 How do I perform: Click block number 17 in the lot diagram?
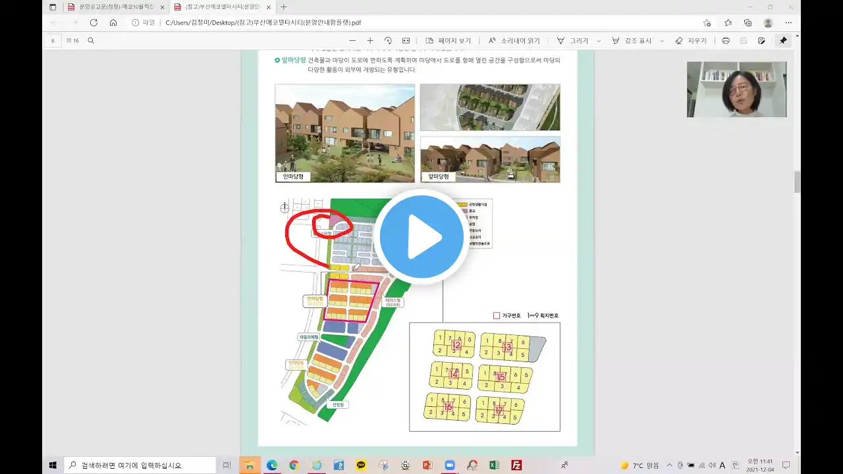coord(499,410)
